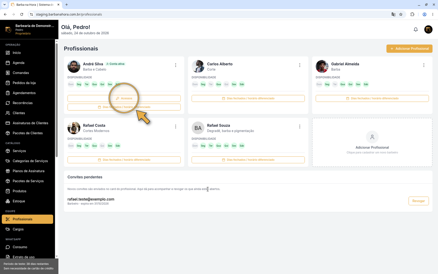Click the Adicionar Profissional button

point(409,48)
